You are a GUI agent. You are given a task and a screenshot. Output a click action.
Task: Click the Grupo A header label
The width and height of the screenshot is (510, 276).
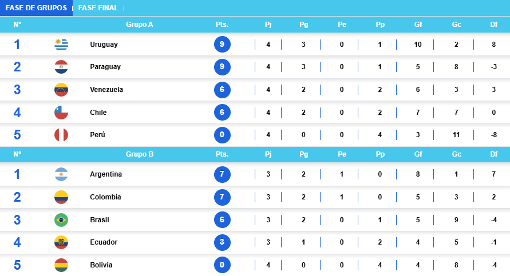(x=140, y=25)
